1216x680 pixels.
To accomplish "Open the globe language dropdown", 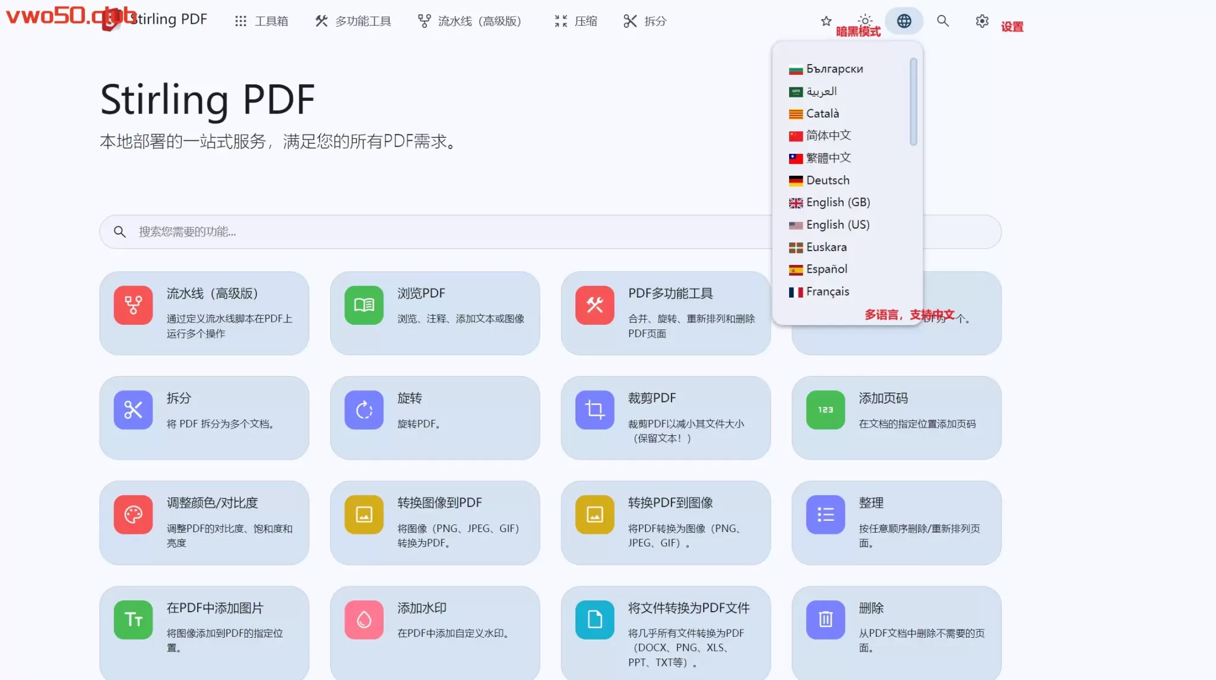I will [x=904, y=21].
